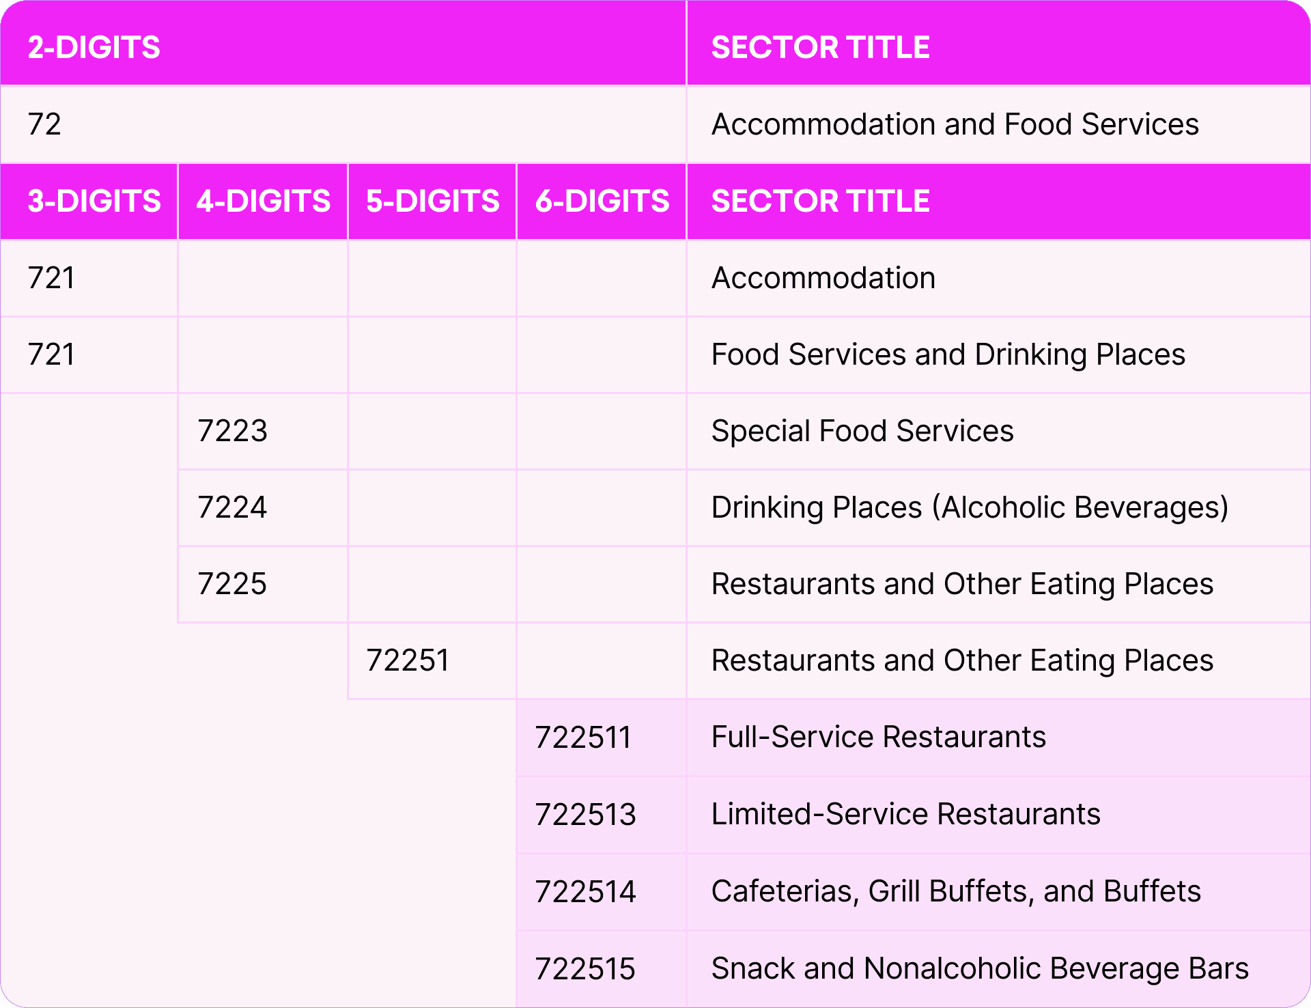Select code 7223 cell

(x=232, y=431)
